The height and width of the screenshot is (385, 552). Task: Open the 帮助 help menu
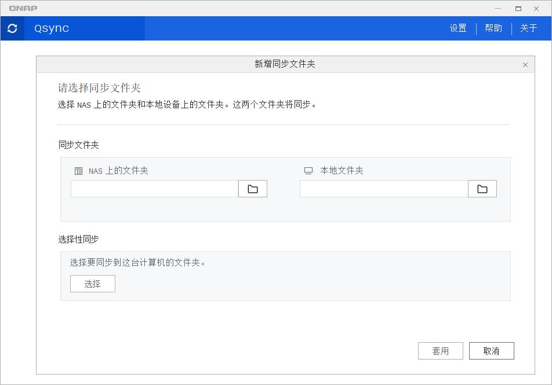click(x=493, y=28)
